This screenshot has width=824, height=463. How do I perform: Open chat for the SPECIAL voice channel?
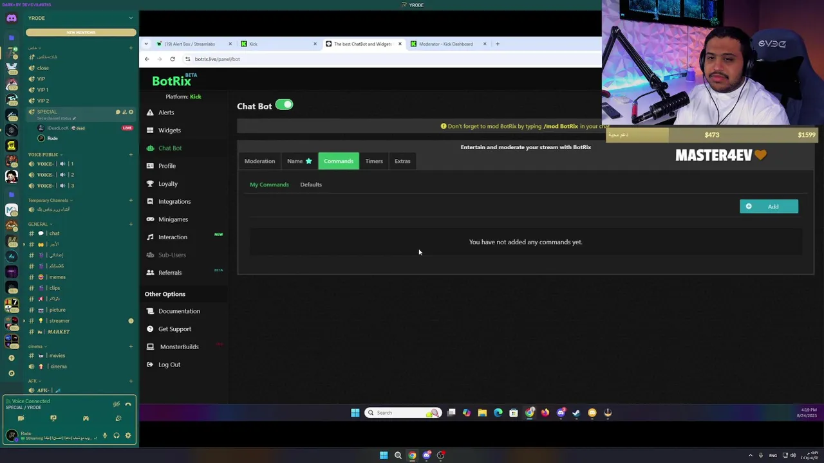click(x=118, y=112)
